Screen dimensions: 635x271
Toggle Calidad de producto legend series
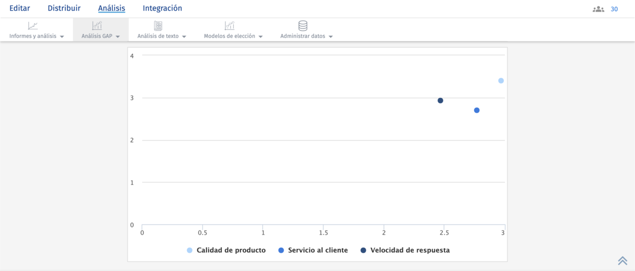(x=226, y=250)
